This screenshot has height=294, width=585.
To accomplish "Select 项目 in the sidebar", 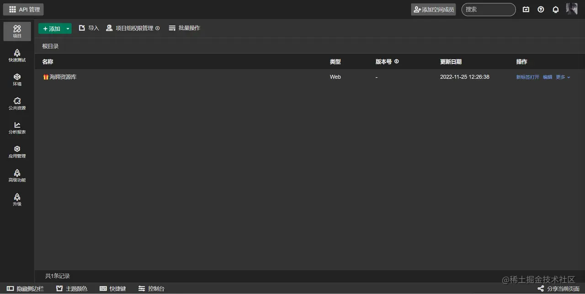I will pos(17,31).
